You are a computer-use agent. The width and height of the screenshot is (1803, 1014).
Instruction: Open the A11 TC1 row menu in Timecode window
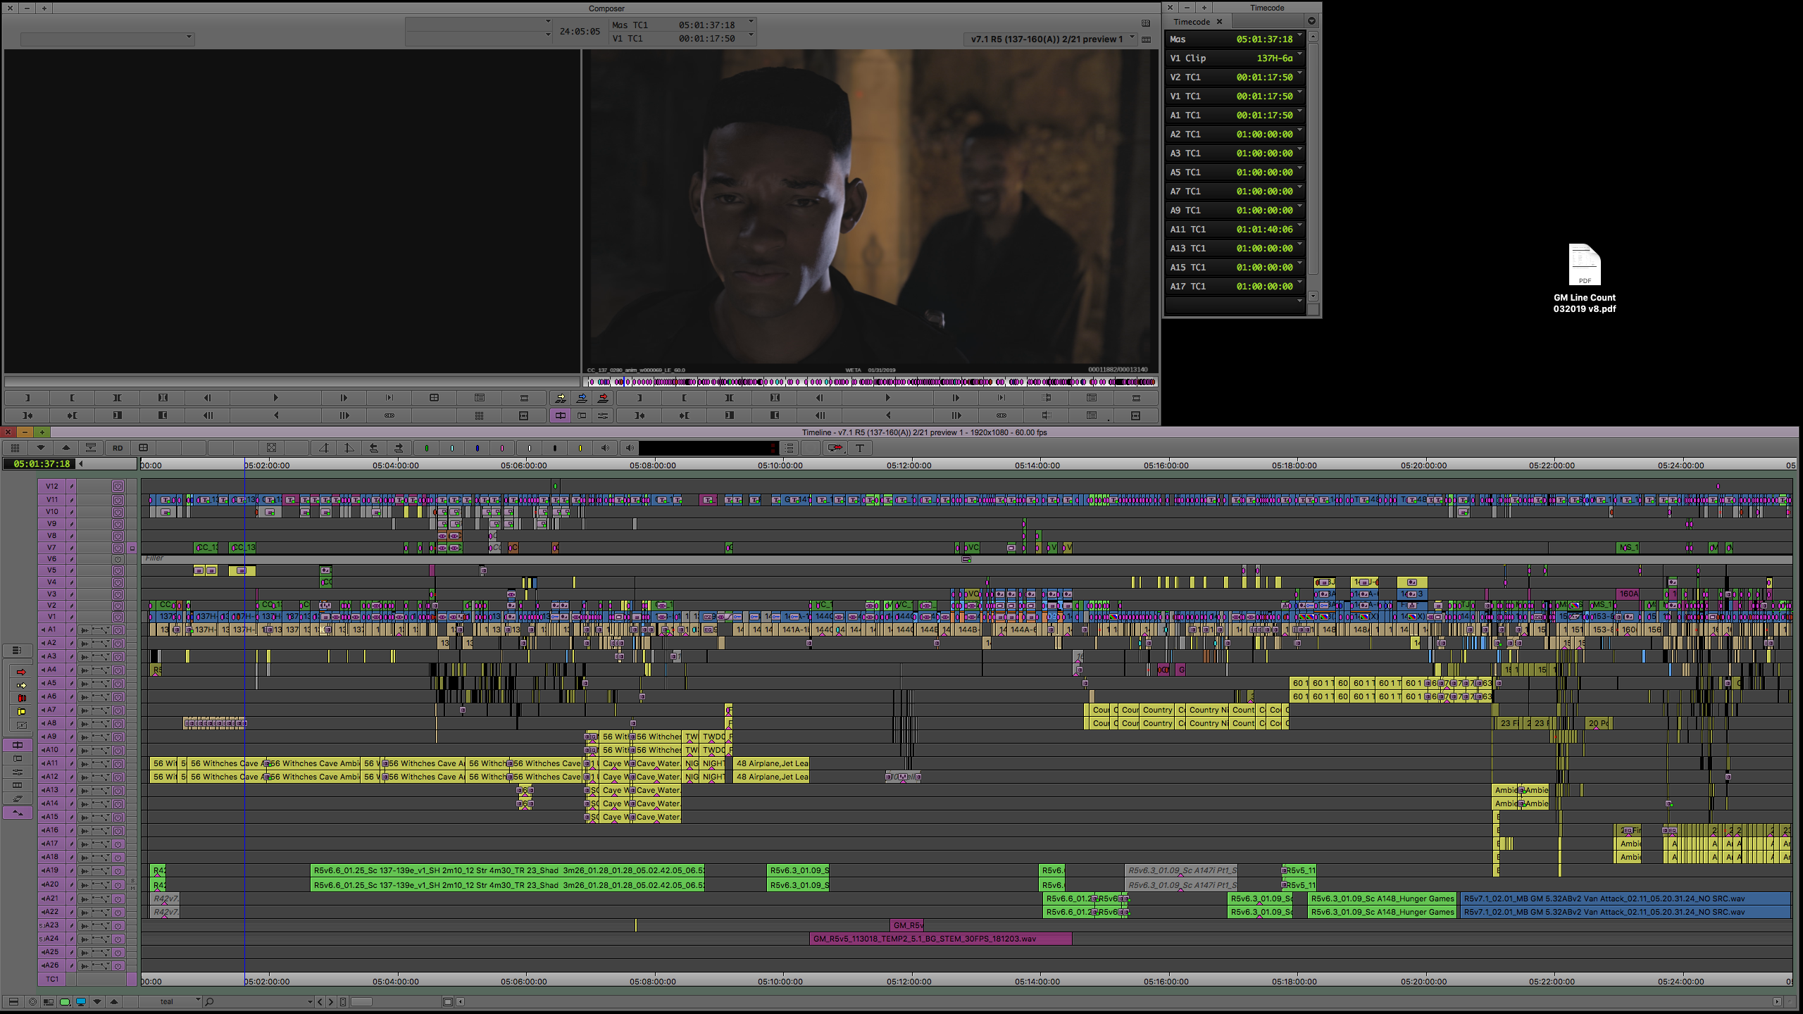(x=1299, y=226)
